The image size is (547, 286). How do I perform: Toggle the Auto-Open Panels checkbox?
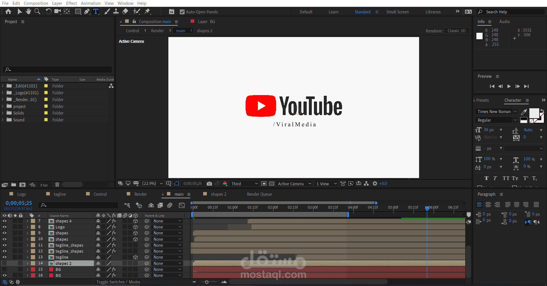click(x=182, y=12)
